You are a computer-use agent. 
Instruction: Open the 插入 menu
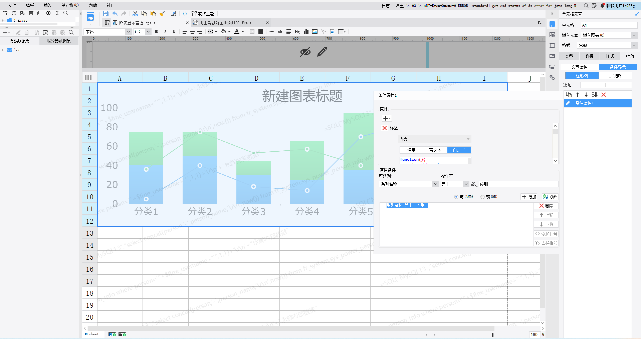tap(47, 5)
